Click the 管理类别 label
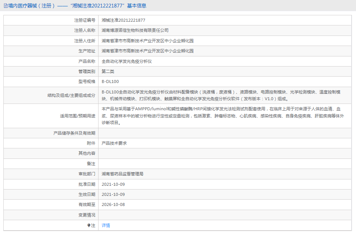Screen dimensions: 356x234 click(x=87, y=71)
